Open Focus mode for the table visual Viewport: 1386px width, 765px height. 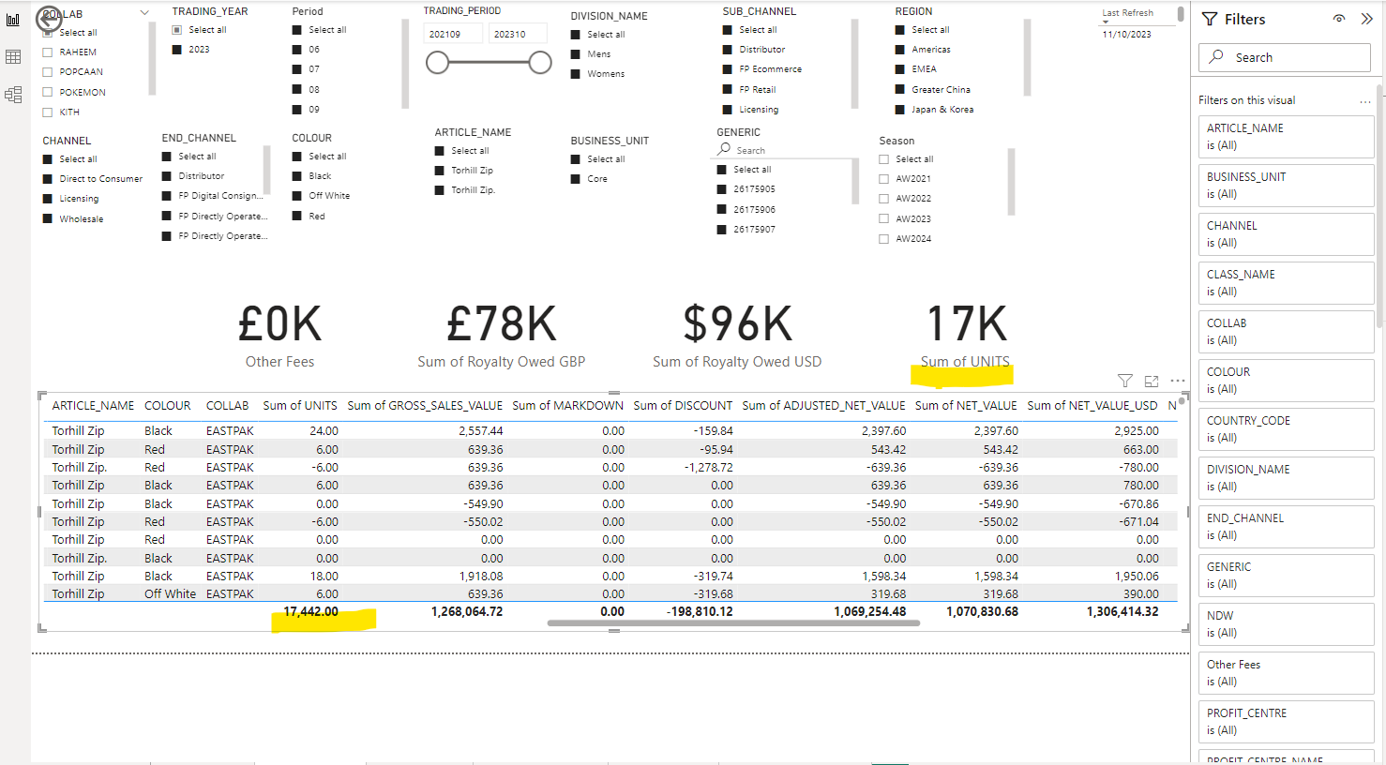[x=1152, y=381]
